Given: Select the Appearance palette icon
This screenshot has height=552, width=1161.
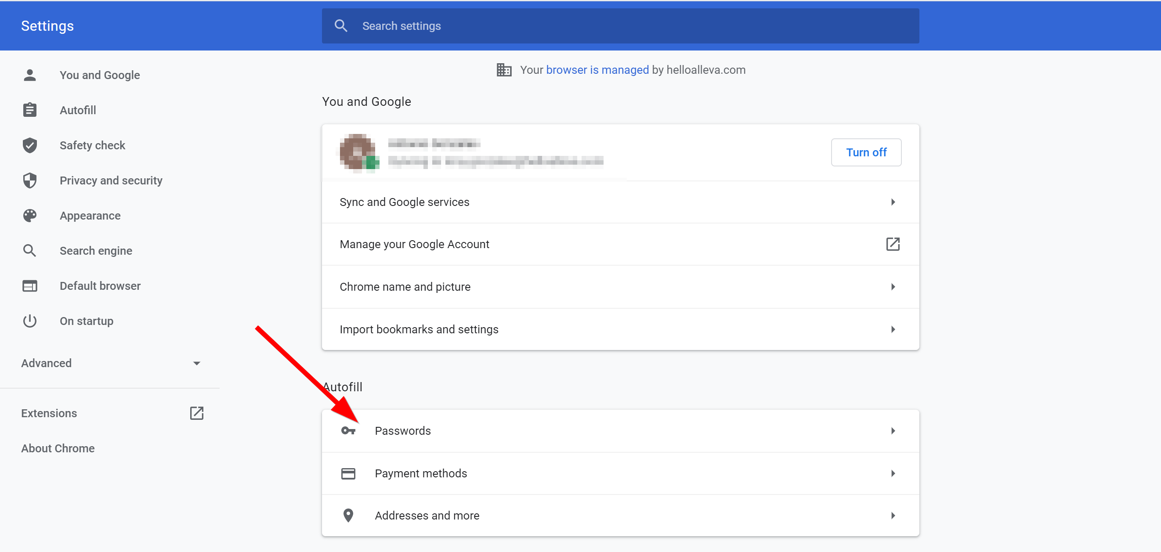Looking at the screenshot, I should [29, 215].
